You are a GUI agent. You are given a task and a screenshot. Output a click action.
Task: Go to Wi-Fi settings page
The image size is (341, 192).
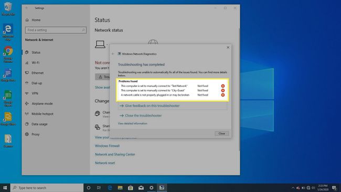pos(36,62)
